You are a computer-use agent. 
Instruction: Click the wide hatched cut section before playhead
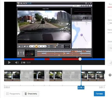[72, 76]
